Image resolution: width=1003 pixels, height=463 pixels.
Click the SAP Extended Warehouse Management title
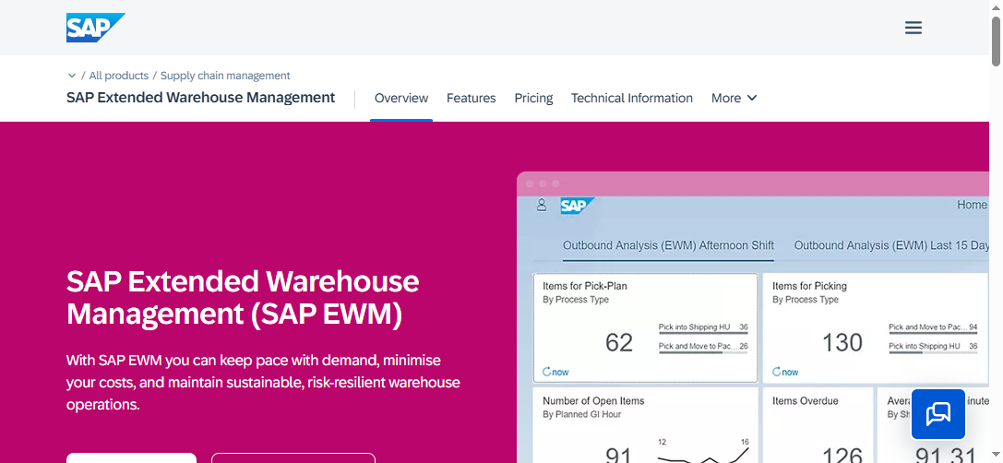(x=201, y=97)
